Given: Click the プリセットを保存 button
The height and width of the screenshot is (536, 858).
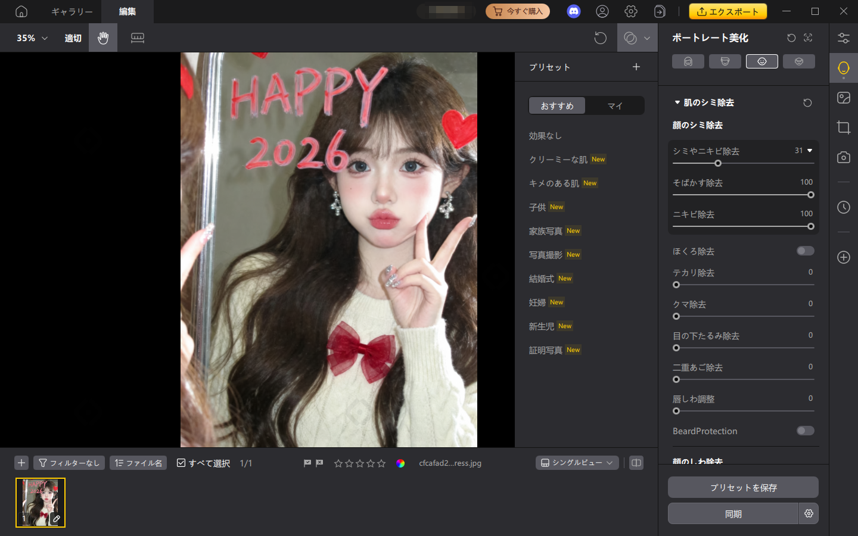Looking at the screenshot, I should (743, 487).
